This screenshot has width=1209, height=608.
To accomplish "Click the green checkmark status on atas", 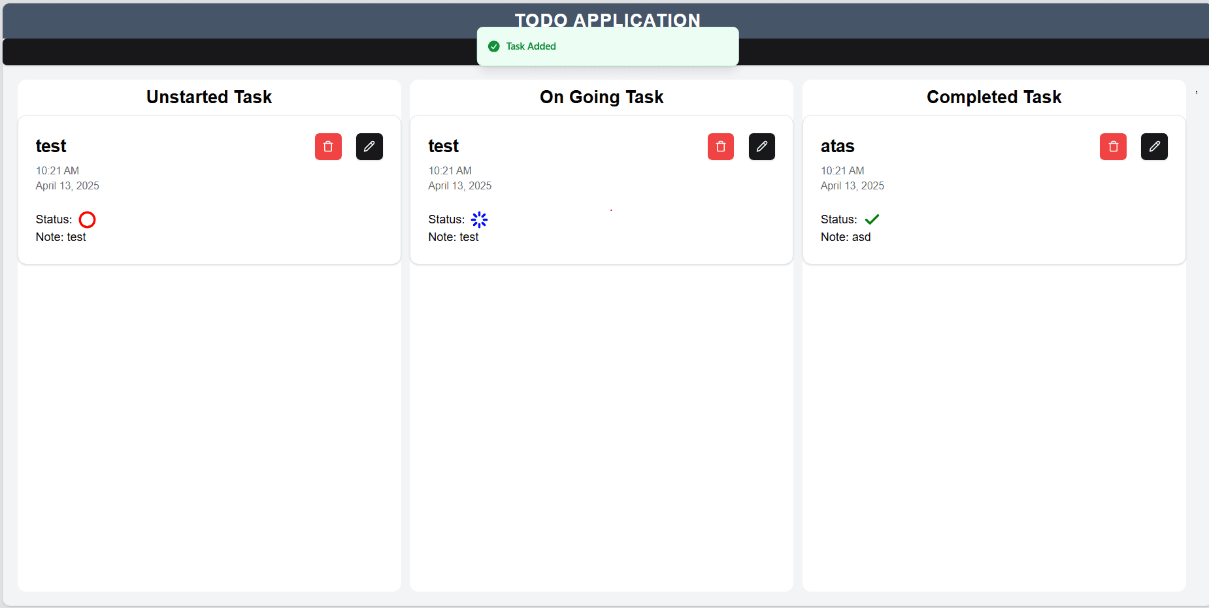I will 872,219.
